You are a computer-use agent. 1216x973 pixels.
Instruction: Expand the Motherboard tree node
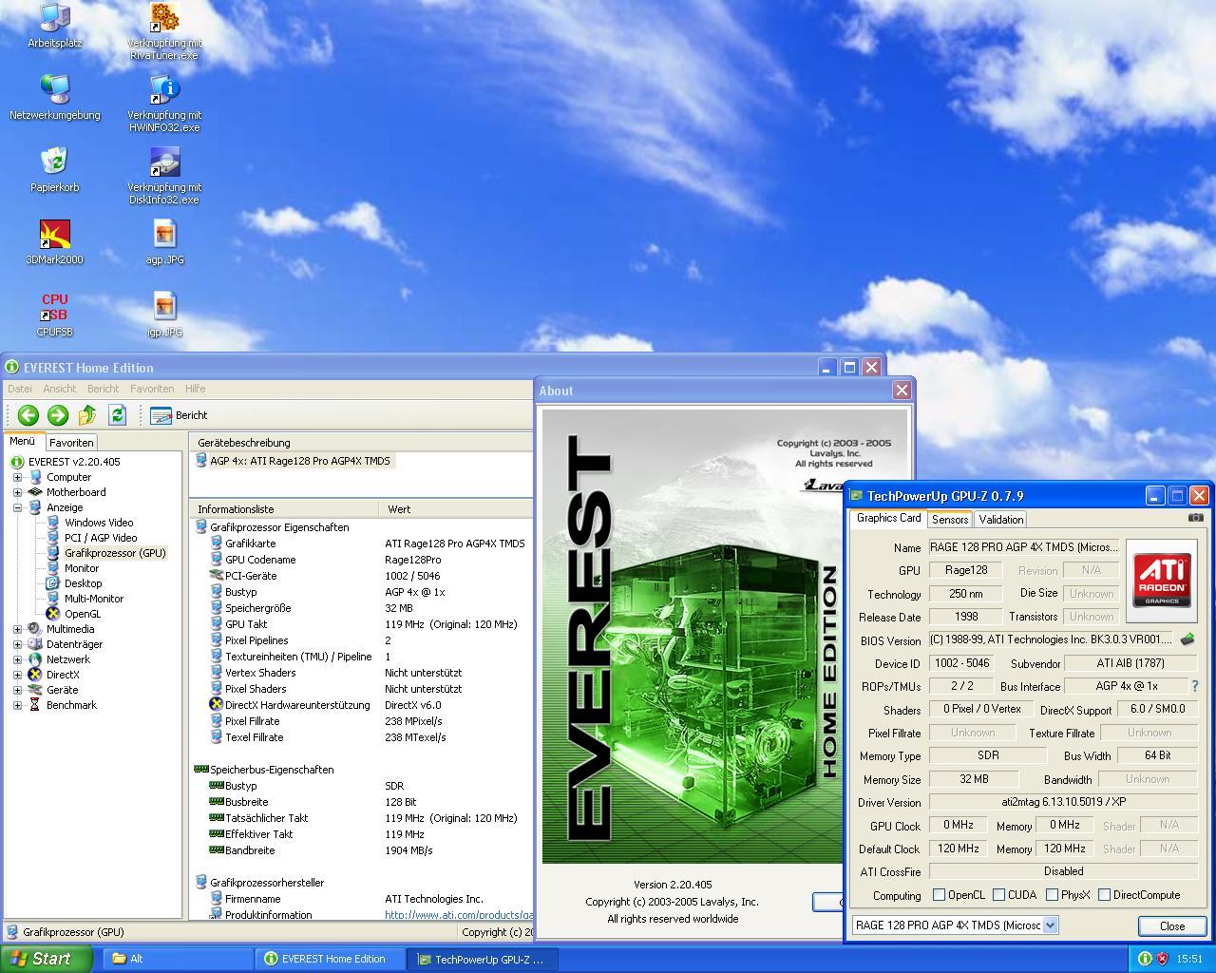click(17, 492)
